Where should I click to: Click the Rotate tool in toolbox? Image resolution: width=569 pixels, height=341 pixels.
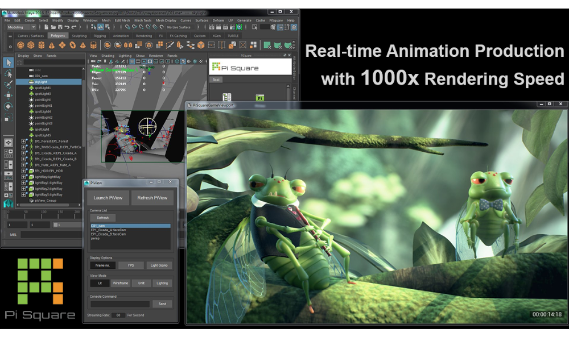coord(8,106)
